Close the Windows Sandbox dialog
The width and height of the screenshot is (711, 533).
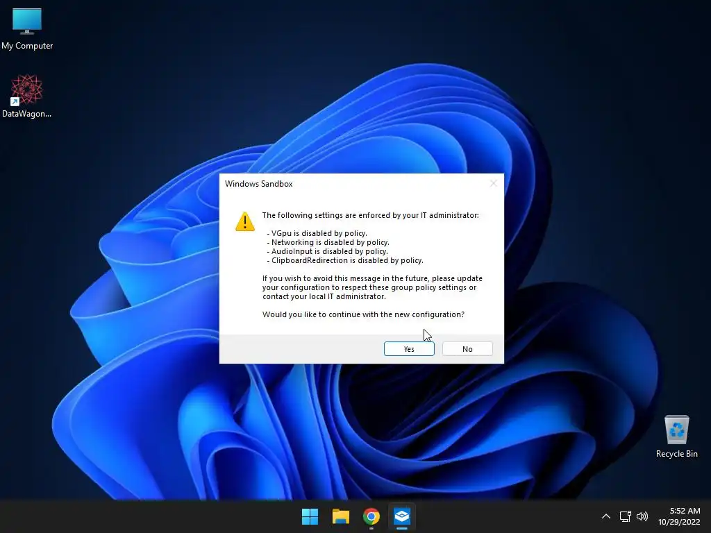494,183
